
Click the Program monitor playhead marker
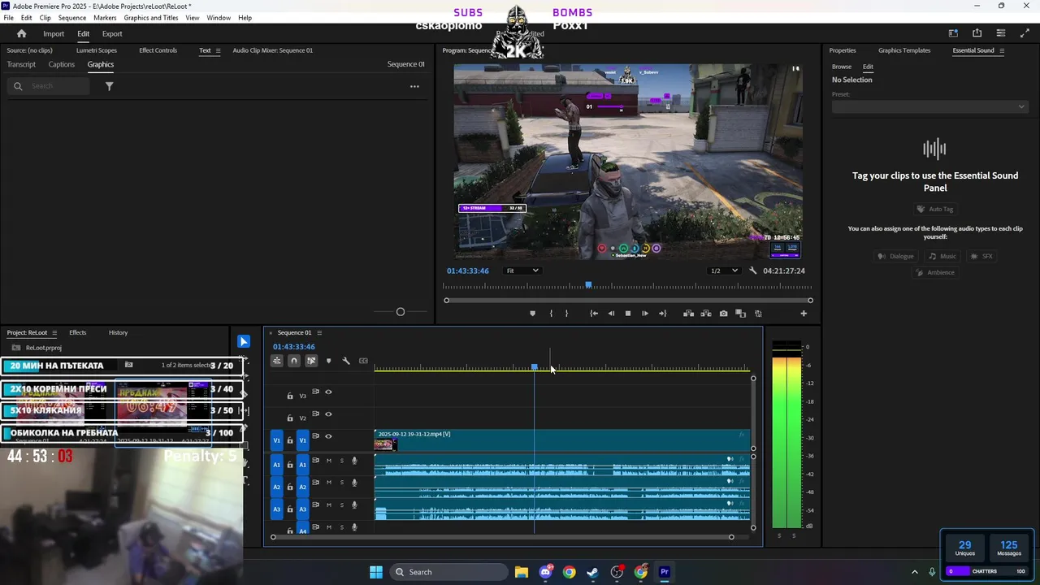click(x=588, y=285)
